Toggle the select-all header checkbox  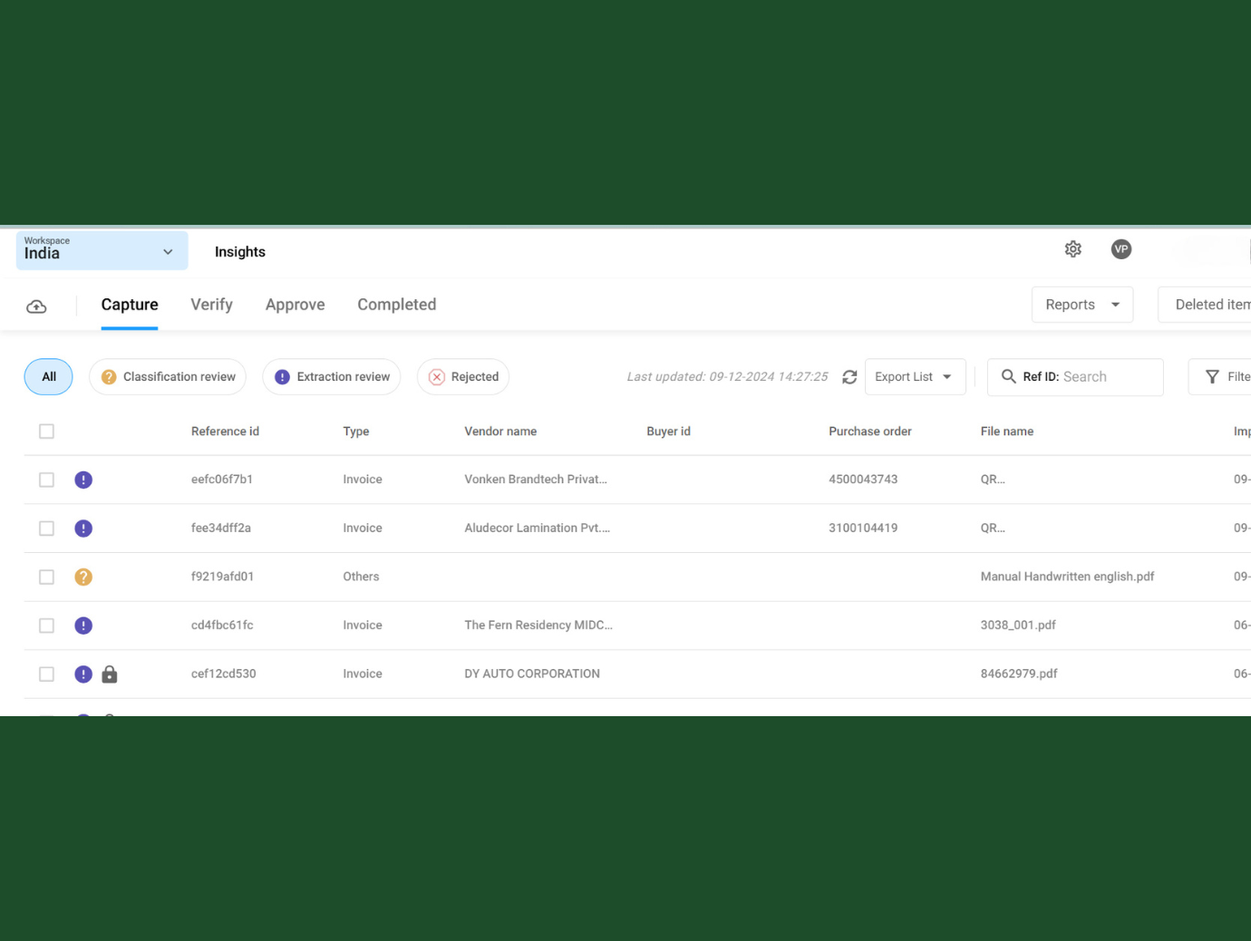46,432
